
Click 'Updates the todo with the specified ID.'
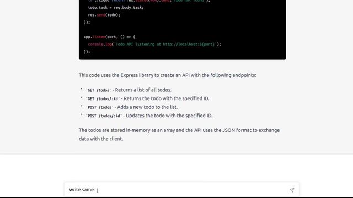(169, 116)
